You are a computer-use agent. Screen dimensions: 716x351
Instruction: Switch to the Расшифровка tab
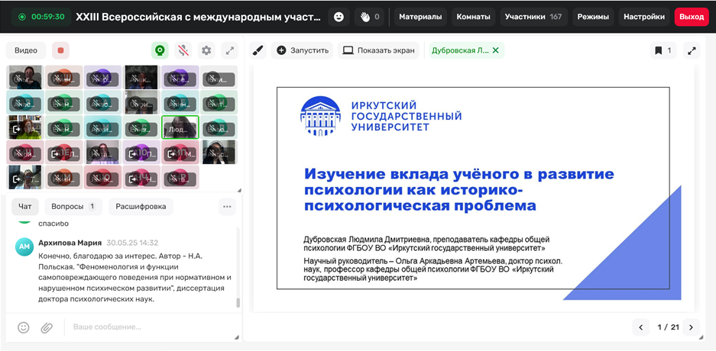pos(141,207)
